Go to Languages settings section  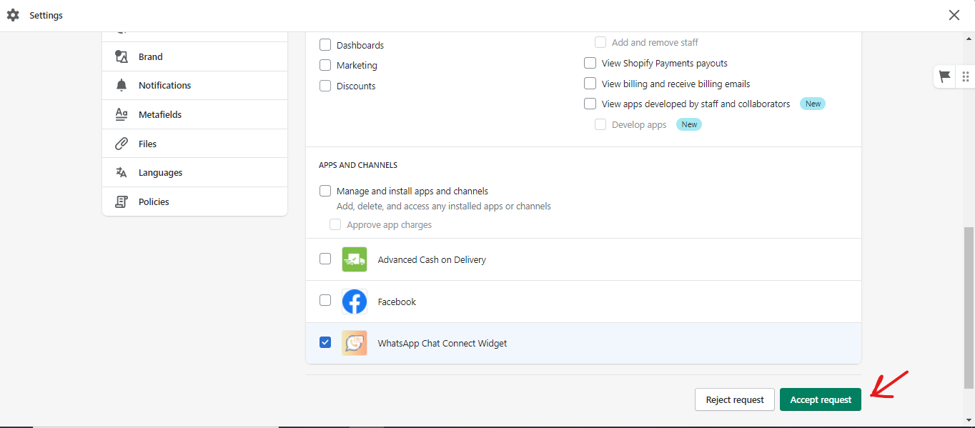(161, 173)
